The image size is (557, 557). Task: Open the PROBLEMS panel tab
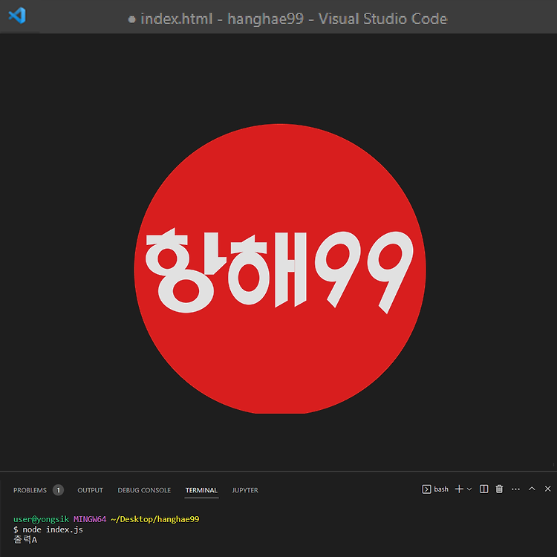(x=30, y=490)
